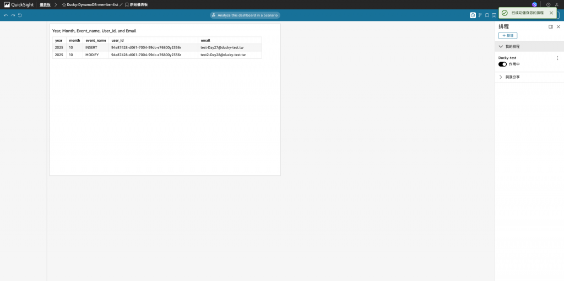
Task: Click the 2025 year cell in INSERT row
Action: coord(59,47)
